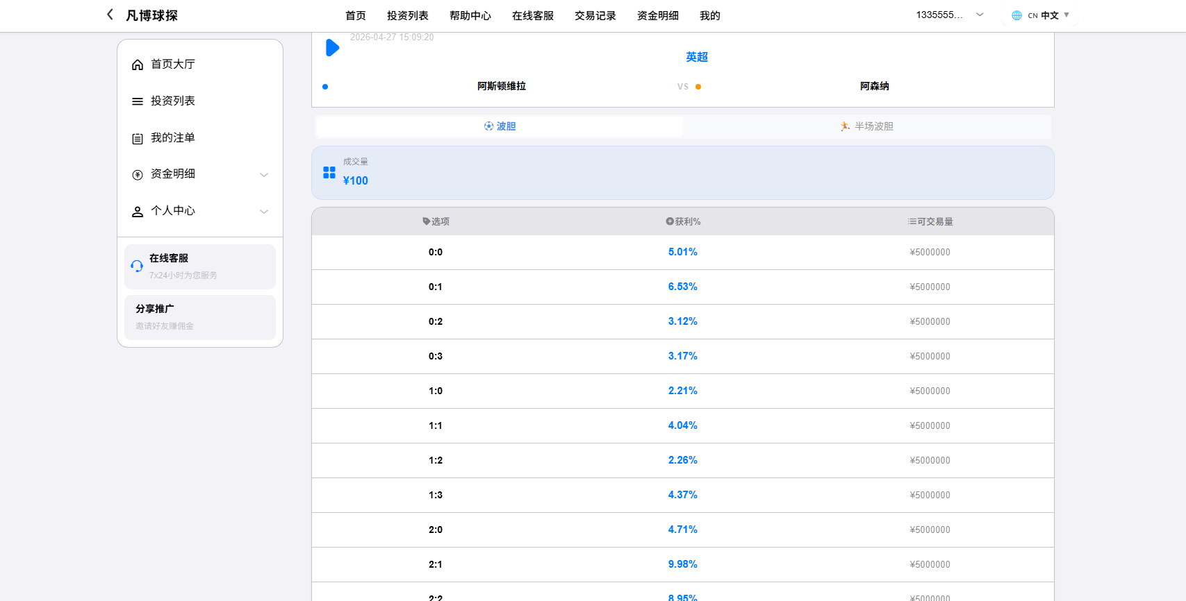Image resolution: width=1186 pixels, height=601 pixels.
Task: Click the 5.01% profit value
Action: tap(683, 252)
